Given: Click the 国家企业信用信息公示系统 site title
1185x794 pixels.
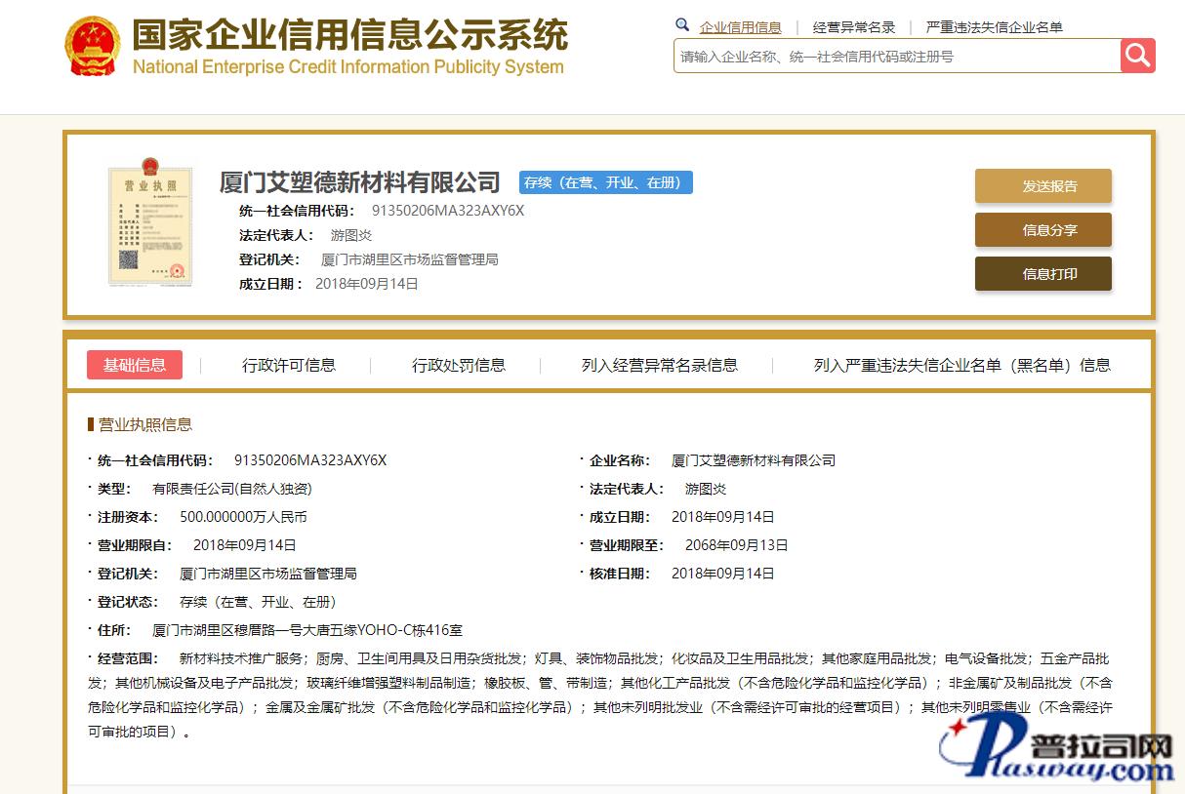Looking at the screenshot, I should pyautogui.click(x=349, y=36).
